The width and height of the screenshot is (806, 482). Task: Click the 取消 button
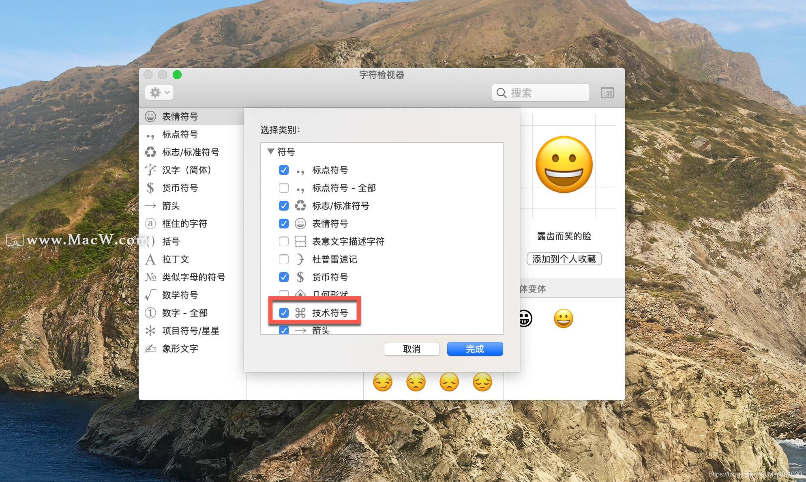(x=412, y=349)
